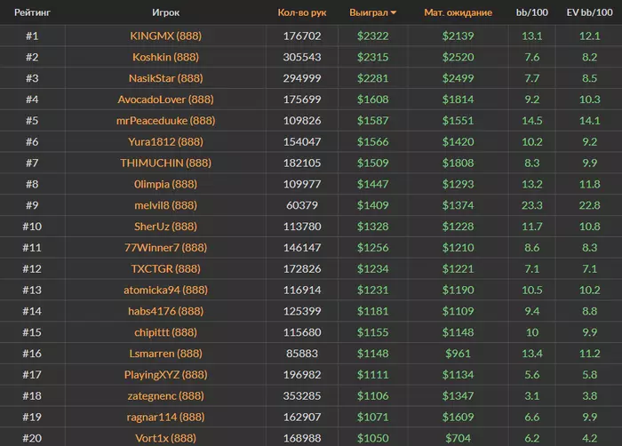Select winnings value $1409
This screenshot has width=622, height=446.
pyautogui.click(x=372, y=205)
